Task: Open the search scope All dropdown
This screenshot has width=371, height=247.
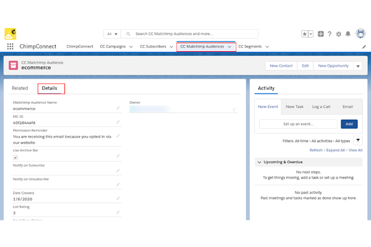Action: point(111,34)
